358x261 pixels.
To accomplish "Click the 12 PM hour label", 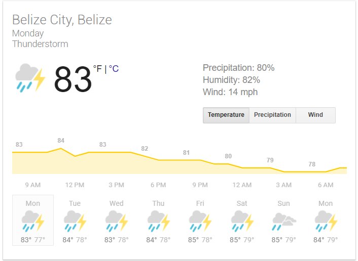I will (75, 185).
